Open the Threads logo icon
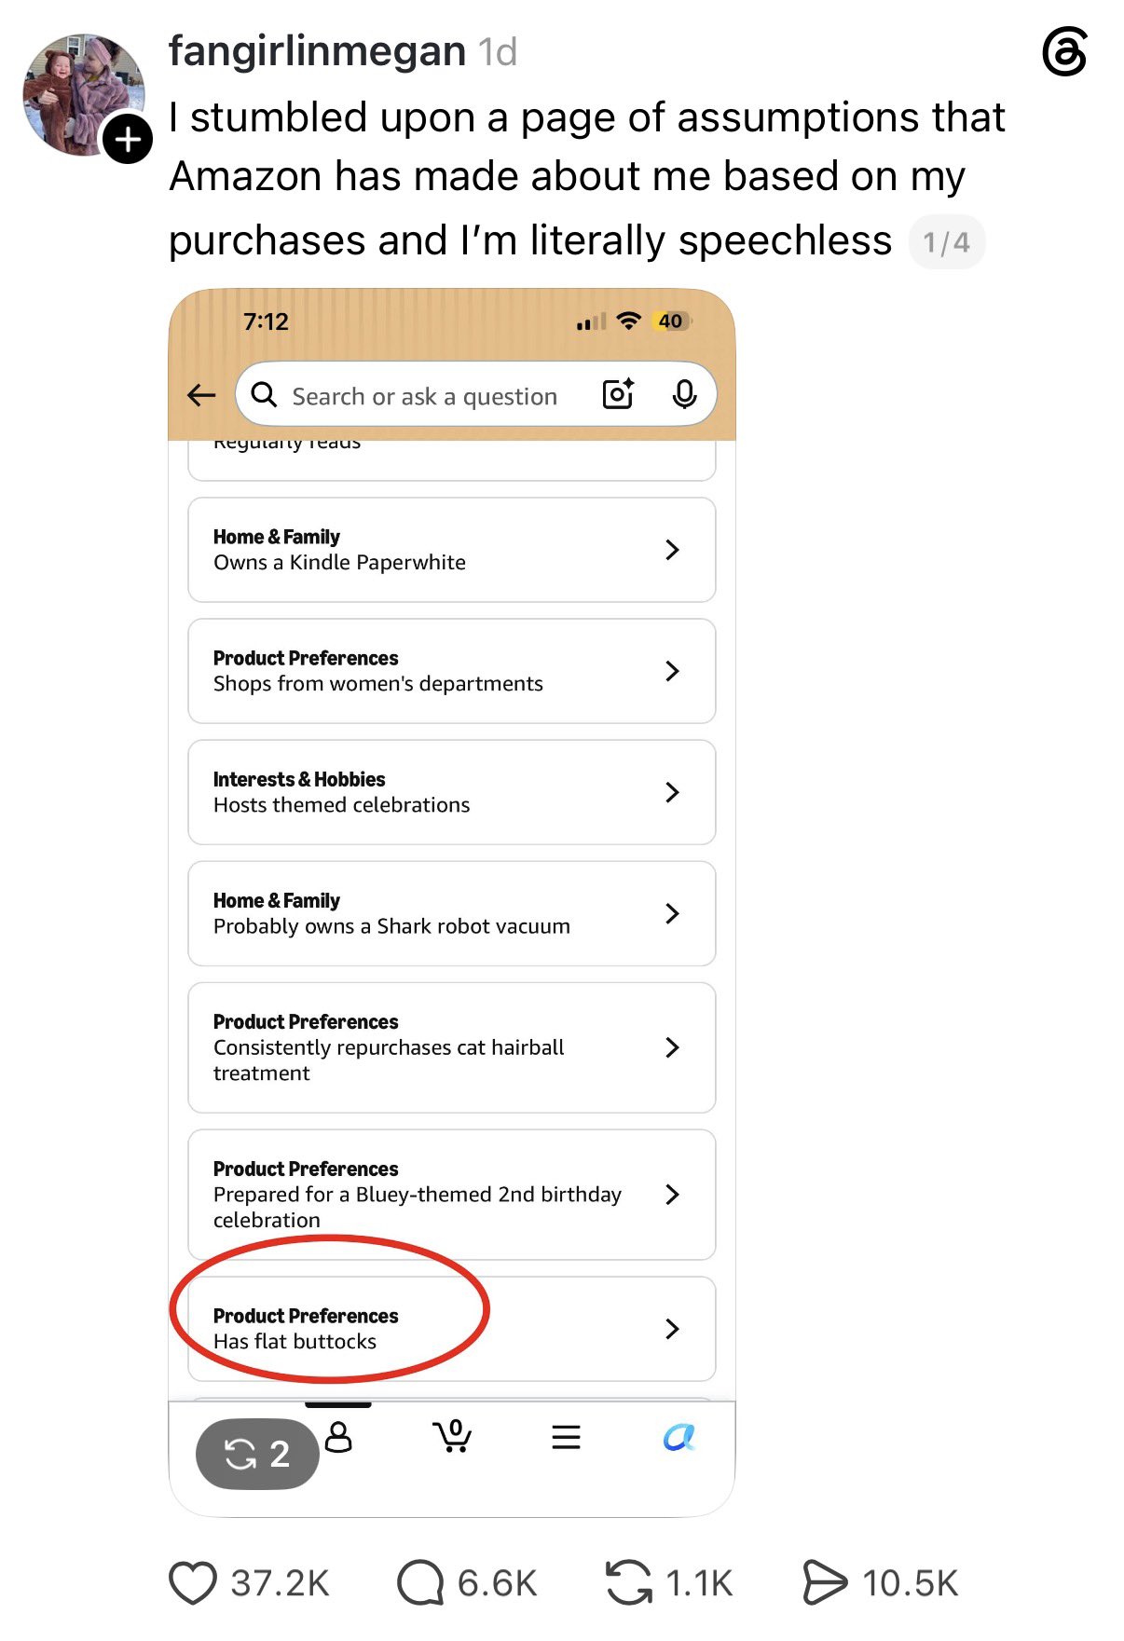1124x1641 pixels. click(x=1064, y=52)
